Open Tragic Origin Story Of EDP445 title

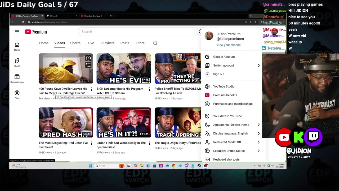point(178,143)
